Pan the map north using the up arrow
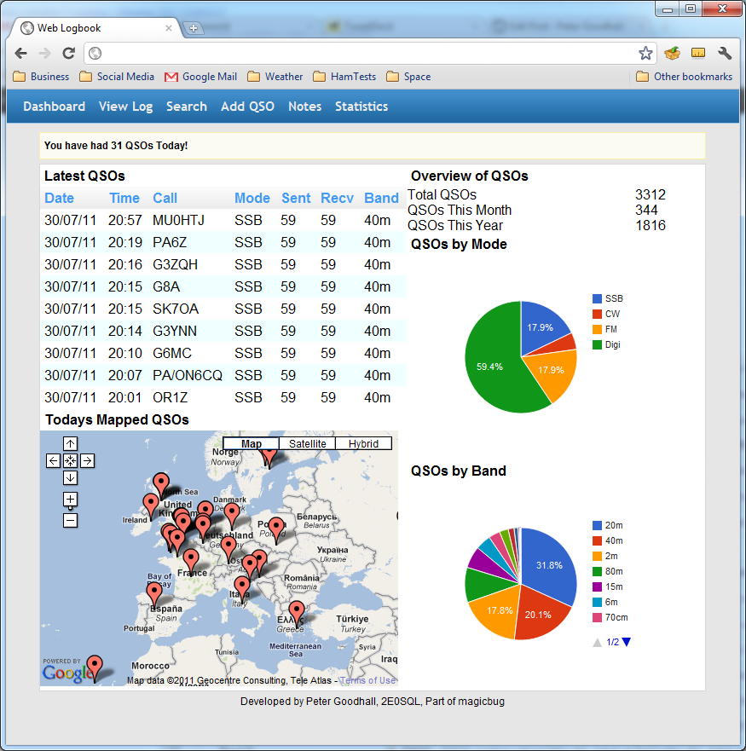The image size is (746, 751). [x=70, y=443]
